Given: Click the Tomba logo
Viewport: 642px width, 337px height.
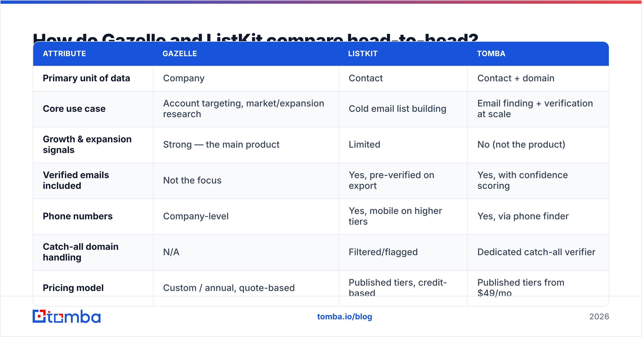Looking at the screenshot, I should [x=67, y=316].
